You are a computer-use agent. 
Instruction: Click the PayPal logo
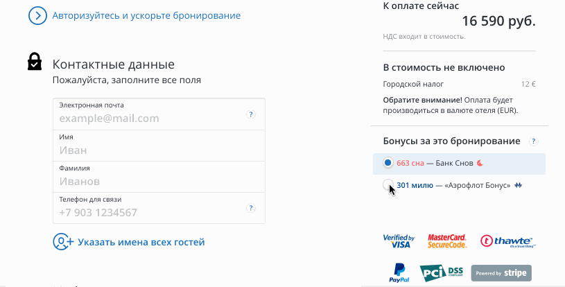tap(399, 272)
